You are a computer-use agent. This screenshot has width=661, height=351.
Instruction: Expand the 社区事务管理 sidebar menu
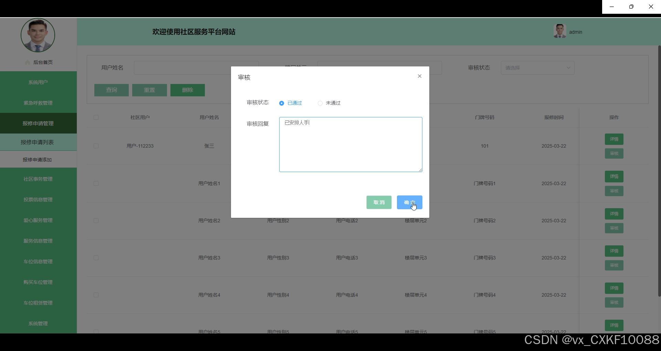38,179
